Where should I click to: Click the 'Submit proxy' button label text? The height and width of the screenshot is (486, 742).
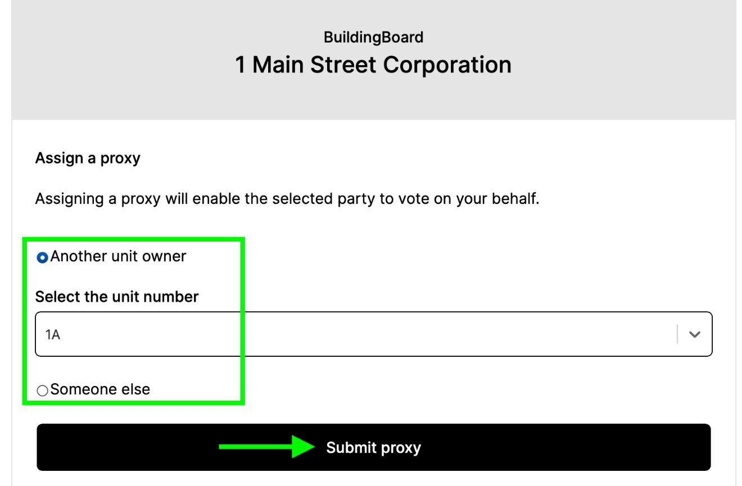pos(373,447)
